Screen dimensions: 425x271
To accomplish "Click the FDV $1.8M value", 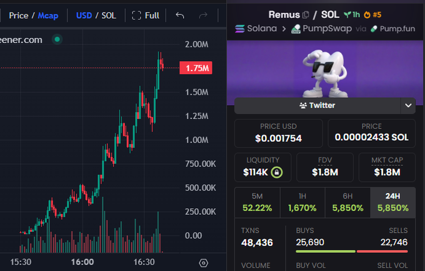I will 325,172.
